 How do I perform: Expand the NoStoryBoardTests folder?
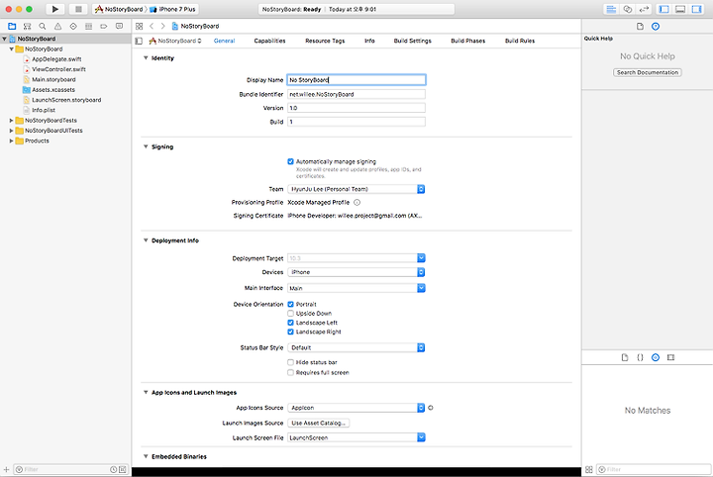(x=11, y=121)
